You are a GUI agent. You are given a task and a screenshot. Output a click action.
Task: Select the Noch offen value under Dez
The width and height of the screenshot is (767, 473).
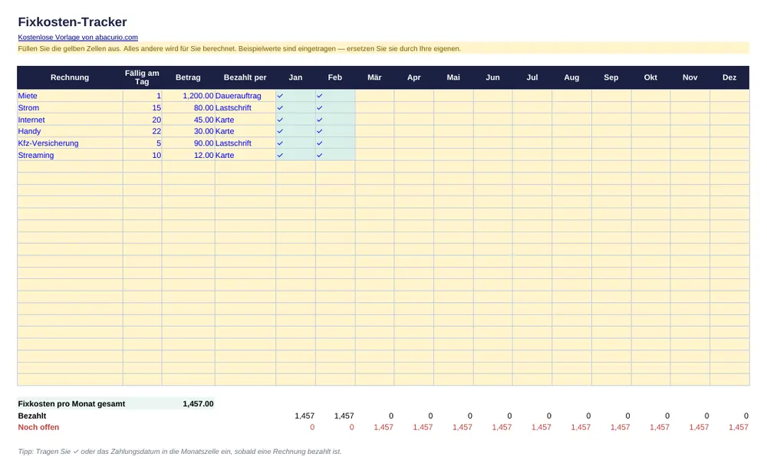pos(738,427)
